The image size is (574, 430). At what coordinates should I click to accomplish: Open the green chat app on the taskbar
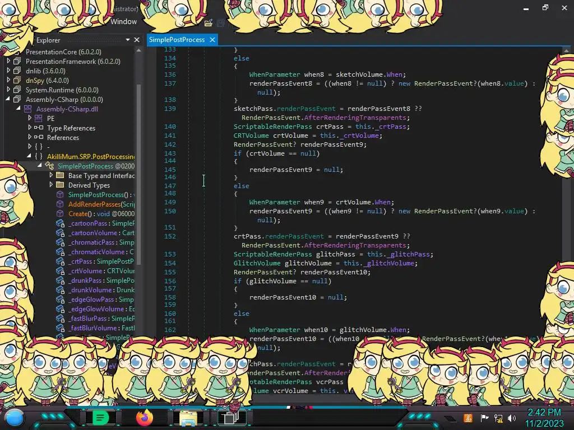101,417
